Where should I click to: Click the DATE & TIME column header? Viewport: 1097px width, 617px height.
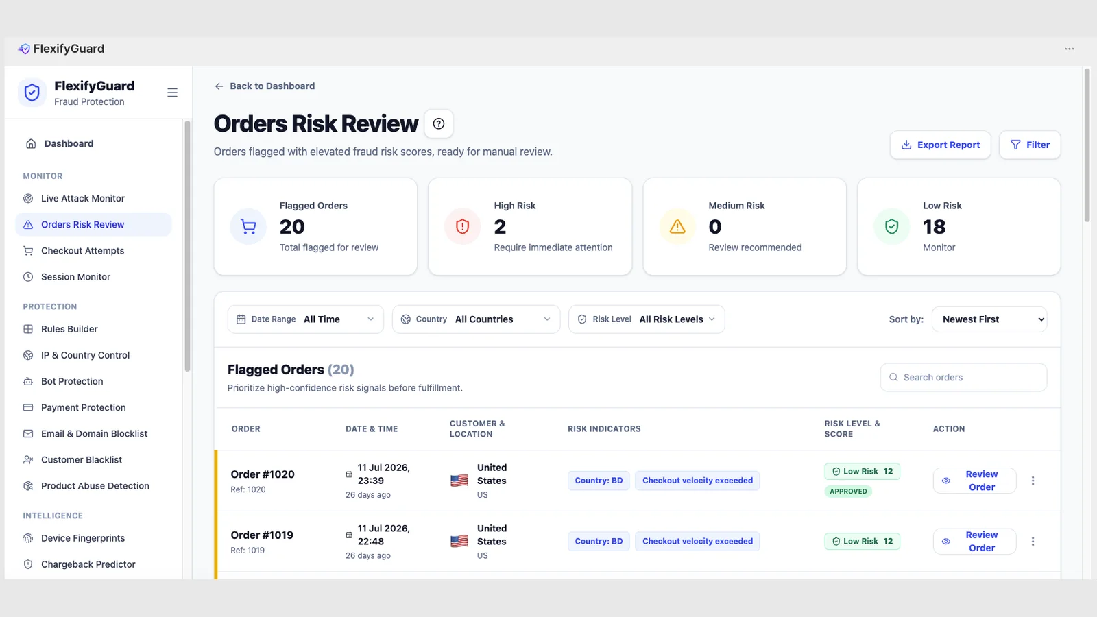coord(372,429)
